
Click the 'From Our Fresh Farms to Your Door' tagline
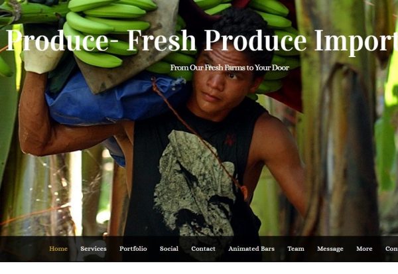pos(230,68)
